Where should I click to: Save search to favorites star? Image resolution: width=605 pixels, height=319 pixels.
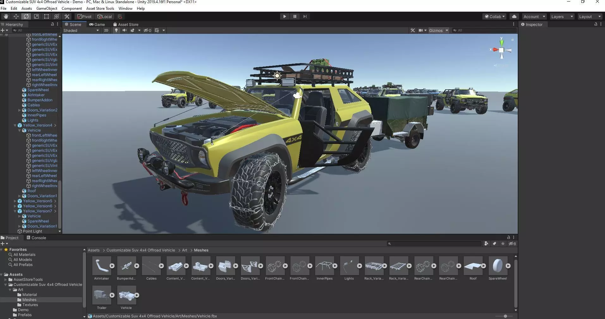(503, 244)
